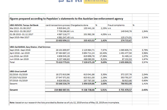Select the title cell 'Figures prepared according to Payvision's statements'
Image resolution: width=167 pixels, height=110 pixels.
(x=66, y=19)
